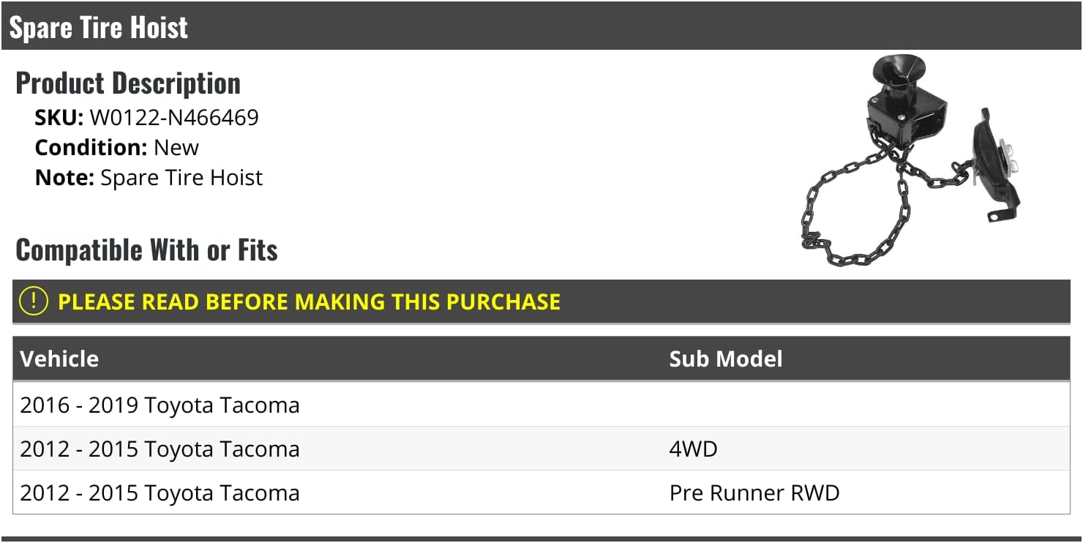Click the SKU W0122-N466469 text
Viewport: 1083px width, 543px height.
(174, 118)
